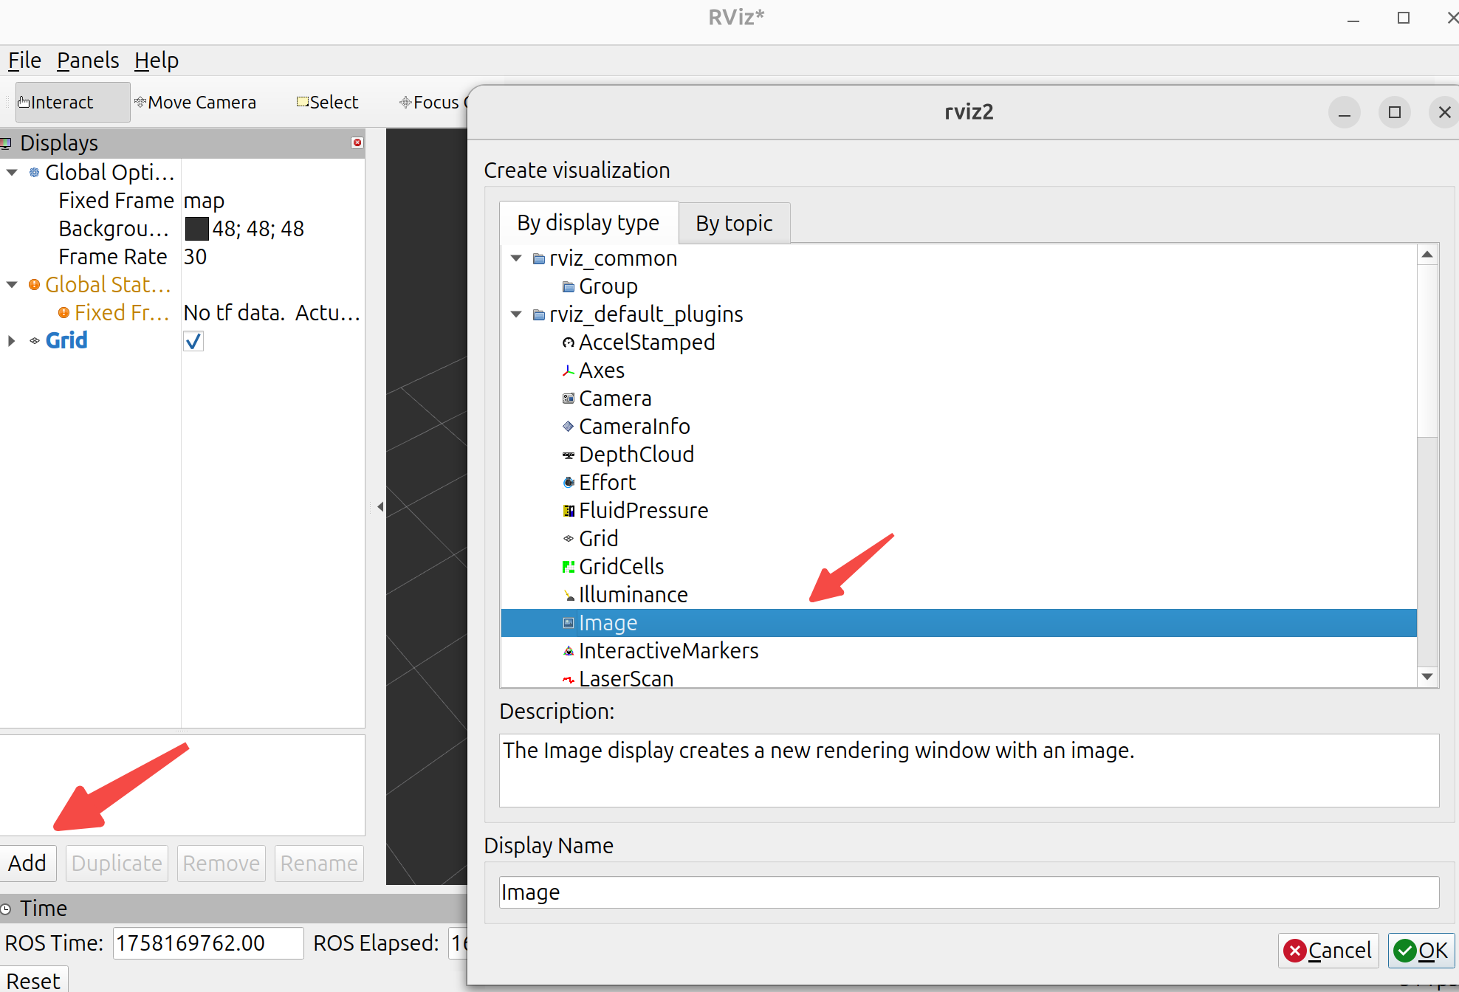
Task: Activate the Focus Camera tool
Action: click(432, 102)
